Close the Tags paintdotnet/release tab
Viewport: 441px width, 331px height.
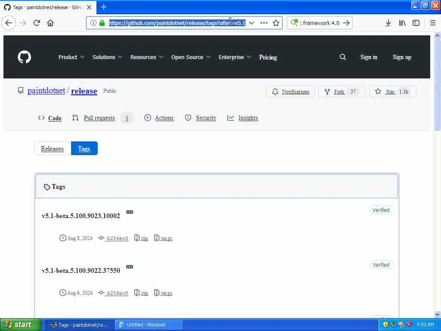point(89,7)
